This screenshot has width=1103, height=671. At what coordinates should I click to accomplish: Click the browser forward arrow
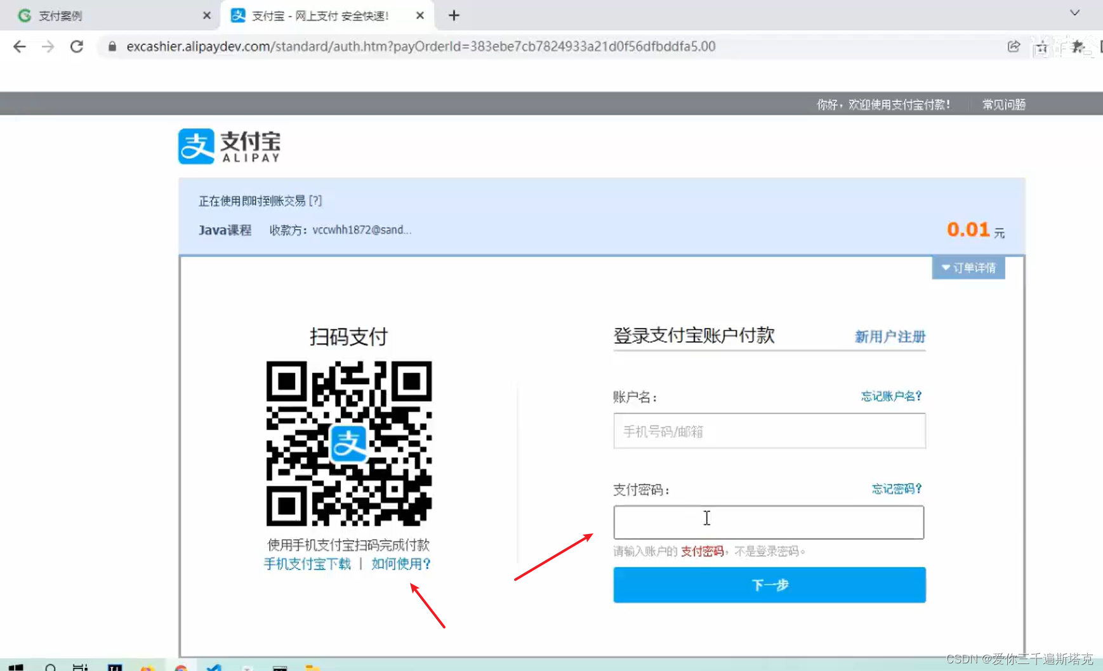pos(48,46)
